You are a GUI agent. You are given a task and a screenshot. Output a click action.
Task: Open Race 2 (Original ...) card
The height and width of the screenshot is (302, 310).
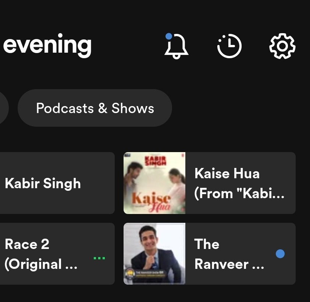tap(57, 254)
